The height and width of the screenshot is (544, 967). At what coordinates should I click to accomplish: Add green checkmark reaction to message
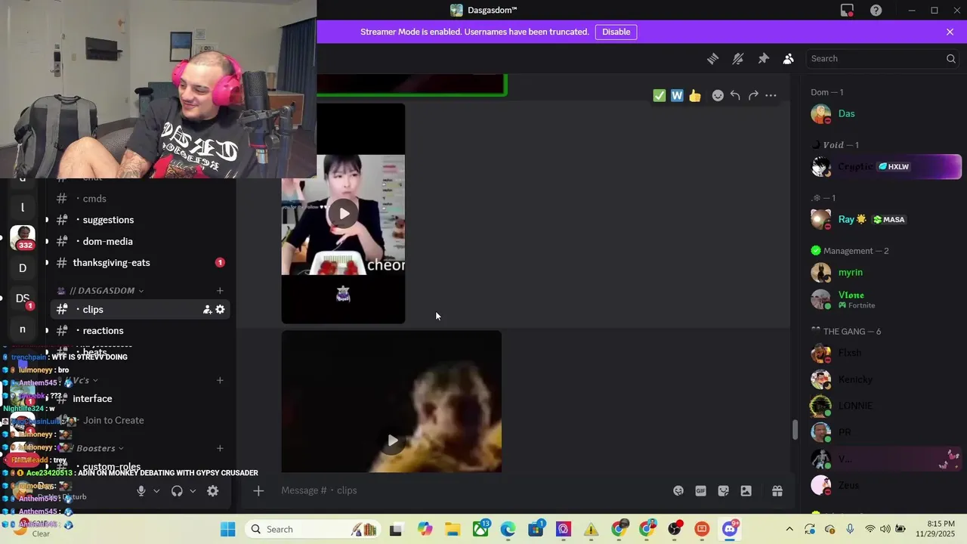[x=660, y=95]
